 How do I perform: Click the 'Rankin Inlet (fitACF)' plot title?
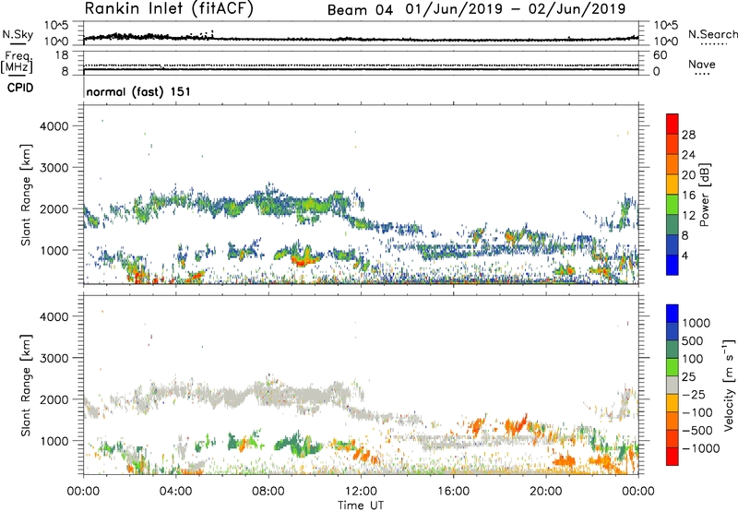point(169,9)
